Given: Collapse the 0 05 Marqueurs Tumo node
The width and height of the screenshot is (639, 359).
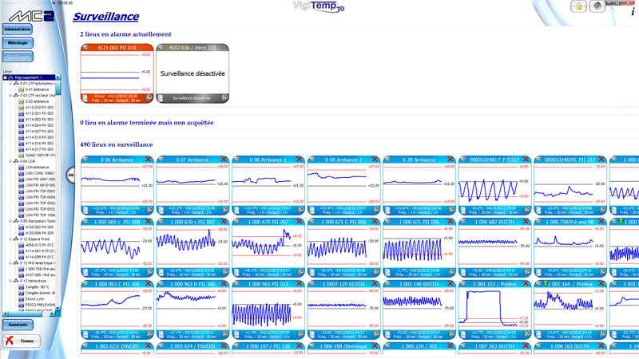Looking at the screenshot, I should 10,221.
